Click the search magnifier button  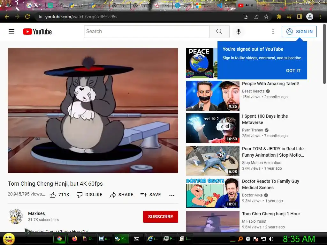pos(219,32)
